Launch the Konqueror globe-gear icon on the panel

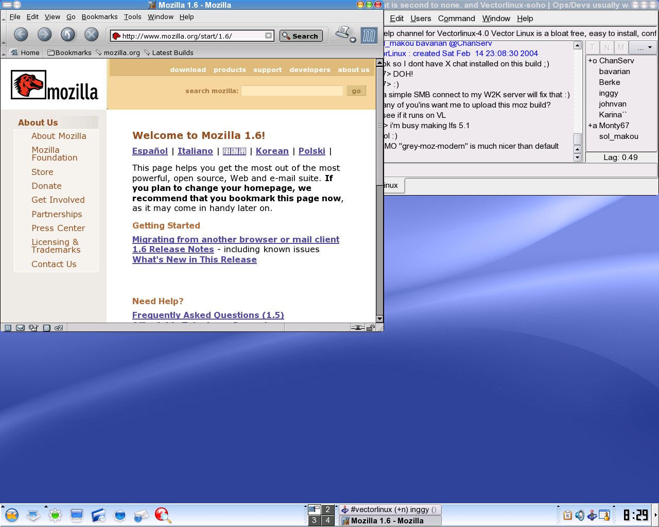click(x=120, y=515)
